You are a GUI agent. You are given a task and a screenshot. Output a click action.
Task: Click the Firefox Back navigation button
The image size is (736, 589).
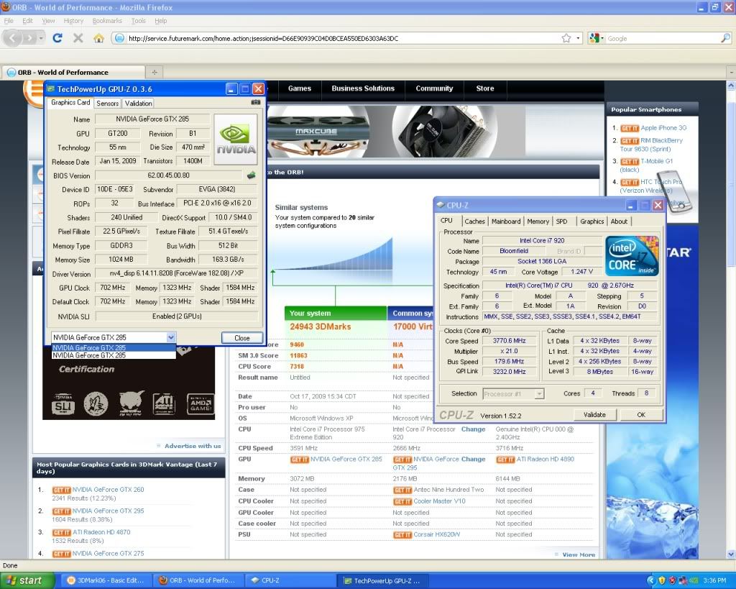tap(13, 38)
